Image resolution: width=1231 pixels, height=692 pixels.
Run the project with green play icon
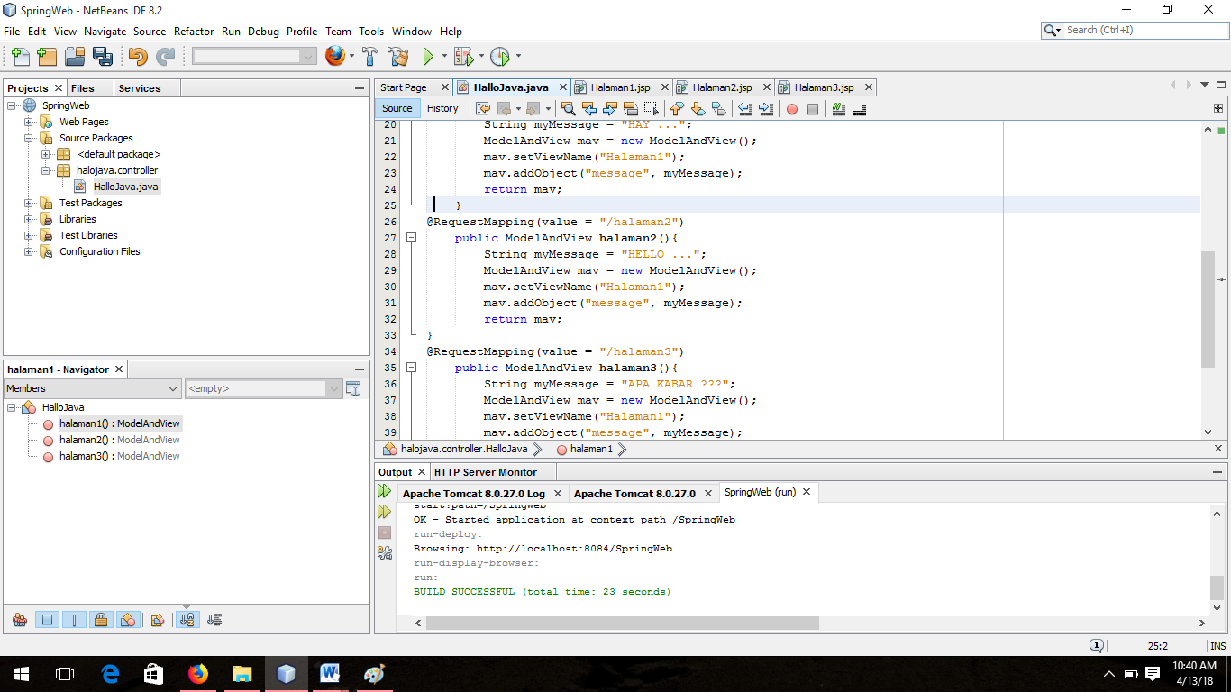(x=428, y=57)
